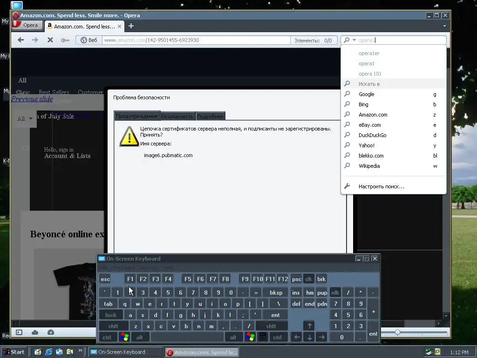
Task: Toggle the nlk key on On-Screen Keyboard
Action: point(335,293)
